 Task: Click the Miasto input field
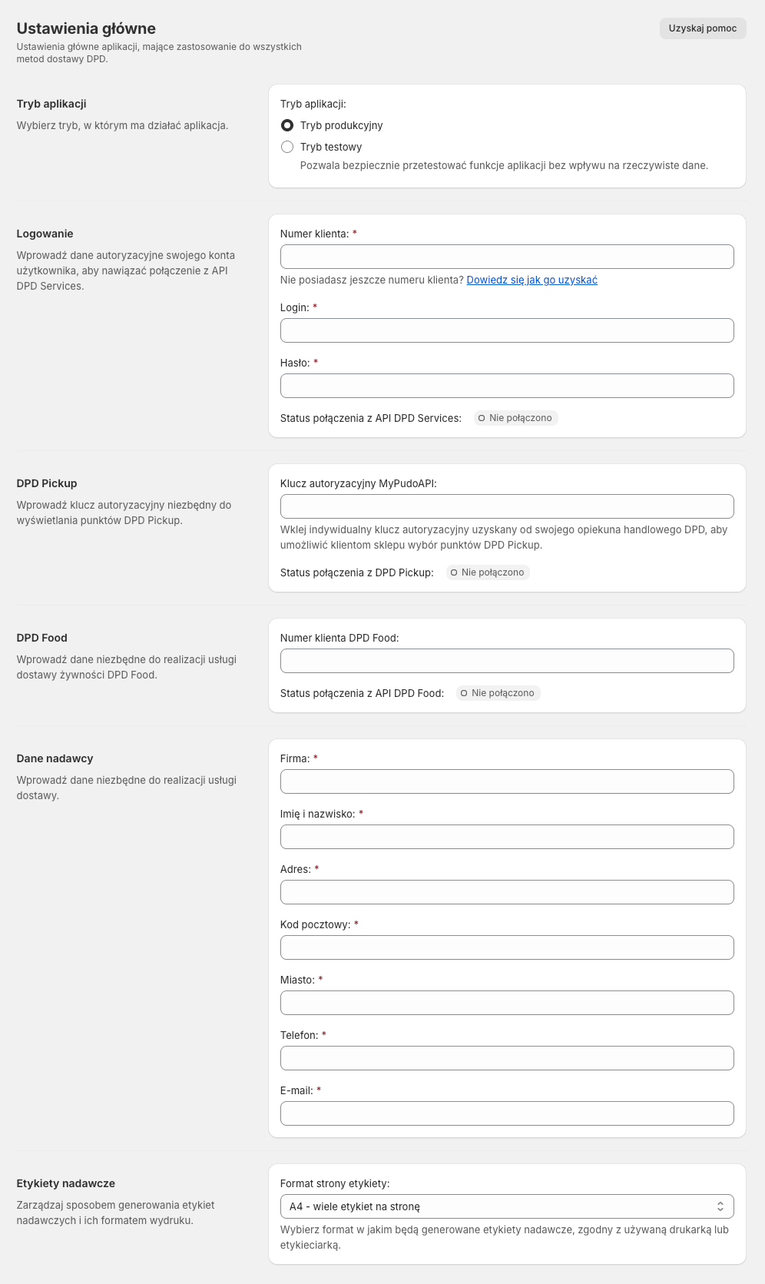click(507, 1003)
